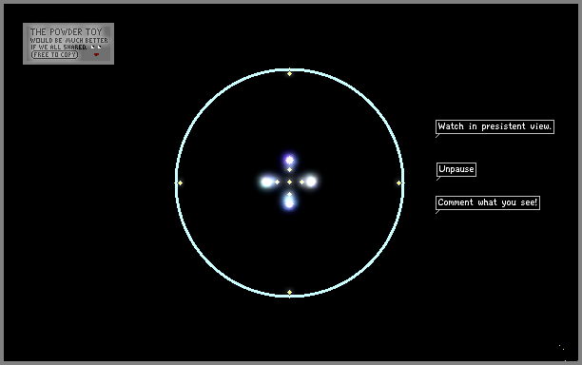
Task: Click the glowing blob left of center
Action: 267,182
